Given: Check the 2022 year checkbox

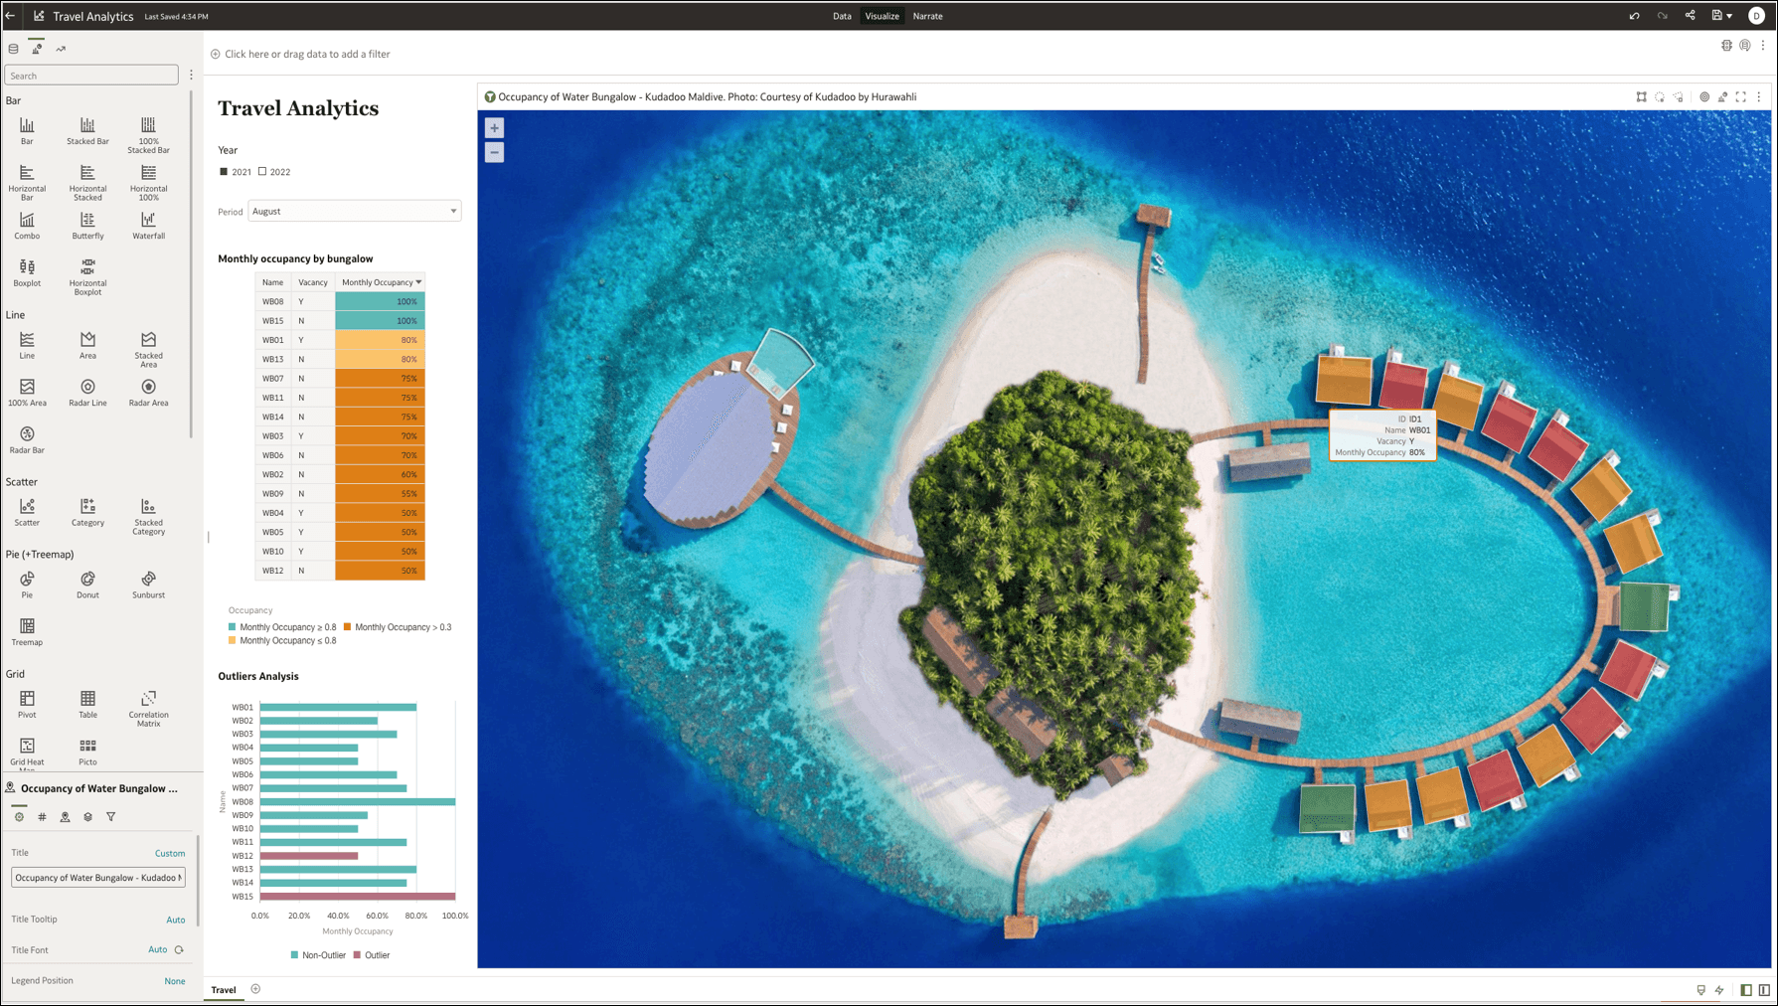Looking at the screenshot, I should [x=261, y=171].
